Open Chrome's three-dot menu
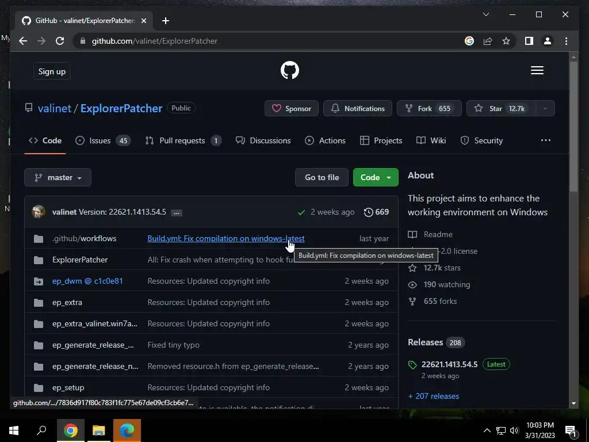589x442 pixels. click(x=566, y=41)
